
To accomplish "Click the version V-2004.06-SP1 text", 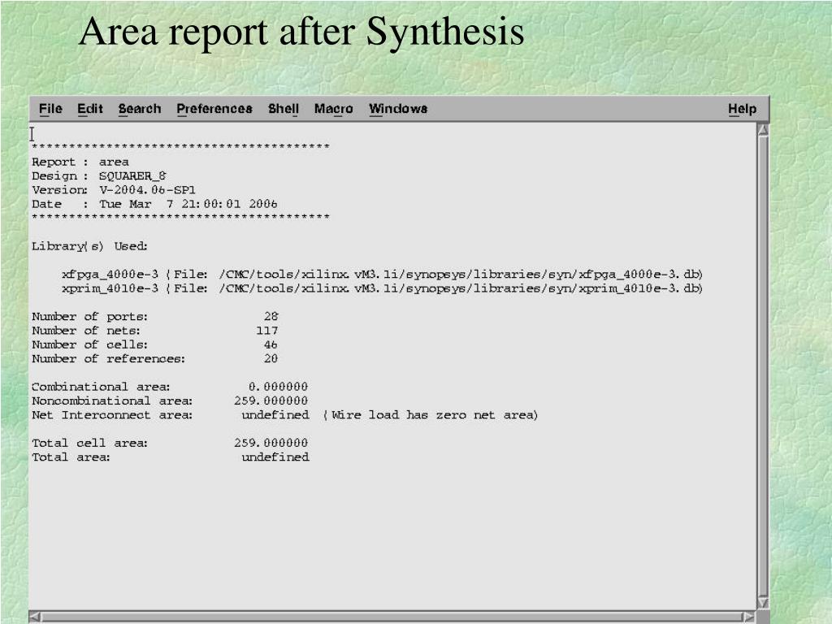I will (148, 190).
